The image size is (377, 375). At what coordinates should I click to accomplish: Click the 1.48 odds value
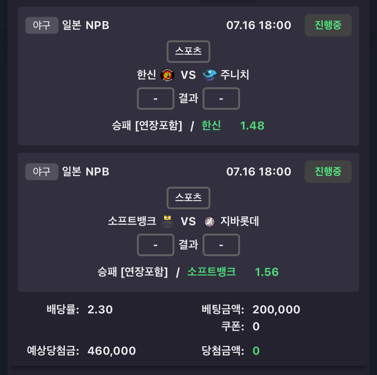pos(252,126)
